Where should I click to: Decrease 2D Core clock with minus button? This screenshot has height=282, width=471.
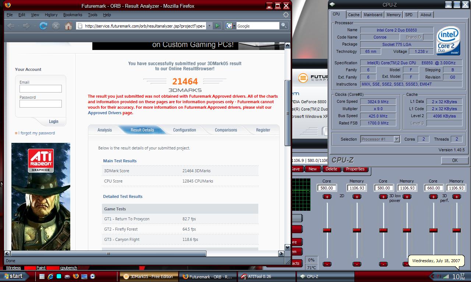[x=327, y=264]
